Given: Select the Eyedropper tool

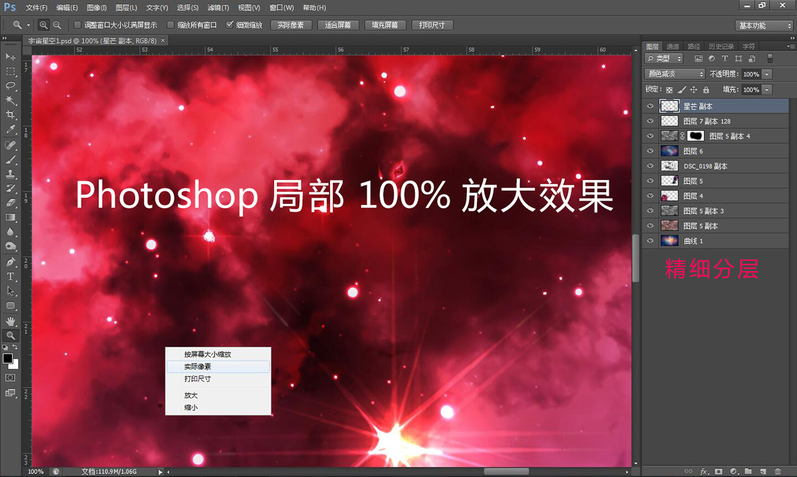Looking at the screenshot, I should click(x=11, y=129).
